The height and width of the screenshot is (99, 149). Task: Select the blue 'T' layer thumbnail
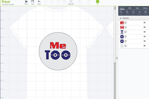coord(122,32)
